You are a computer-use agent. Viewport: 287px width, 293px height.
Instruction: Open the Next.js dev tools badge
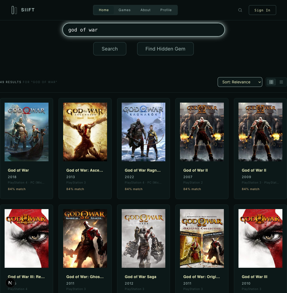10,283
